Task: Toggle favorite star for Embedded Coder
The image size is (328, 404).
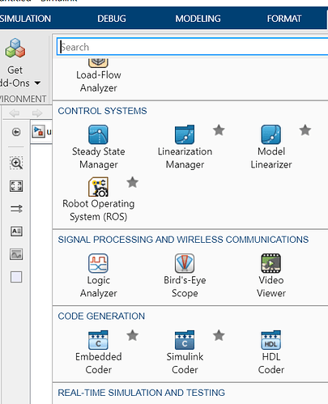Action: (x=132, y=335)
